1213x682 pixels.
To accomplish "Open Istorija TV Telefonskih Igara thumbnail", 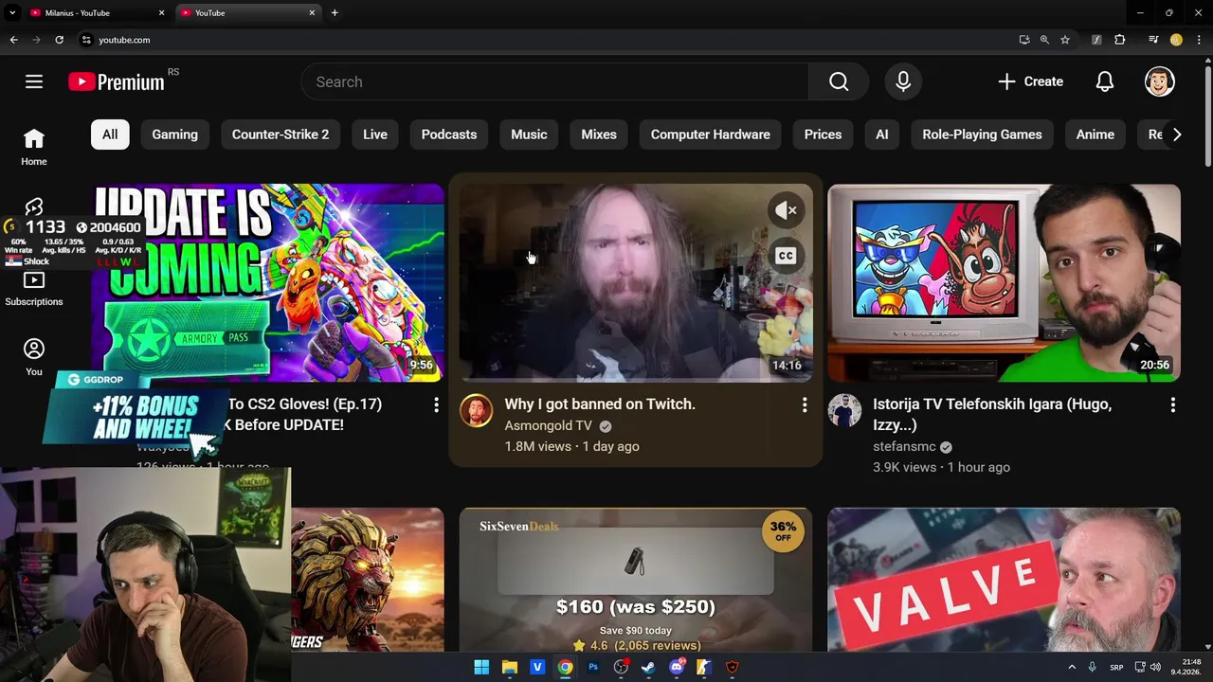I will pos(1004,282).
